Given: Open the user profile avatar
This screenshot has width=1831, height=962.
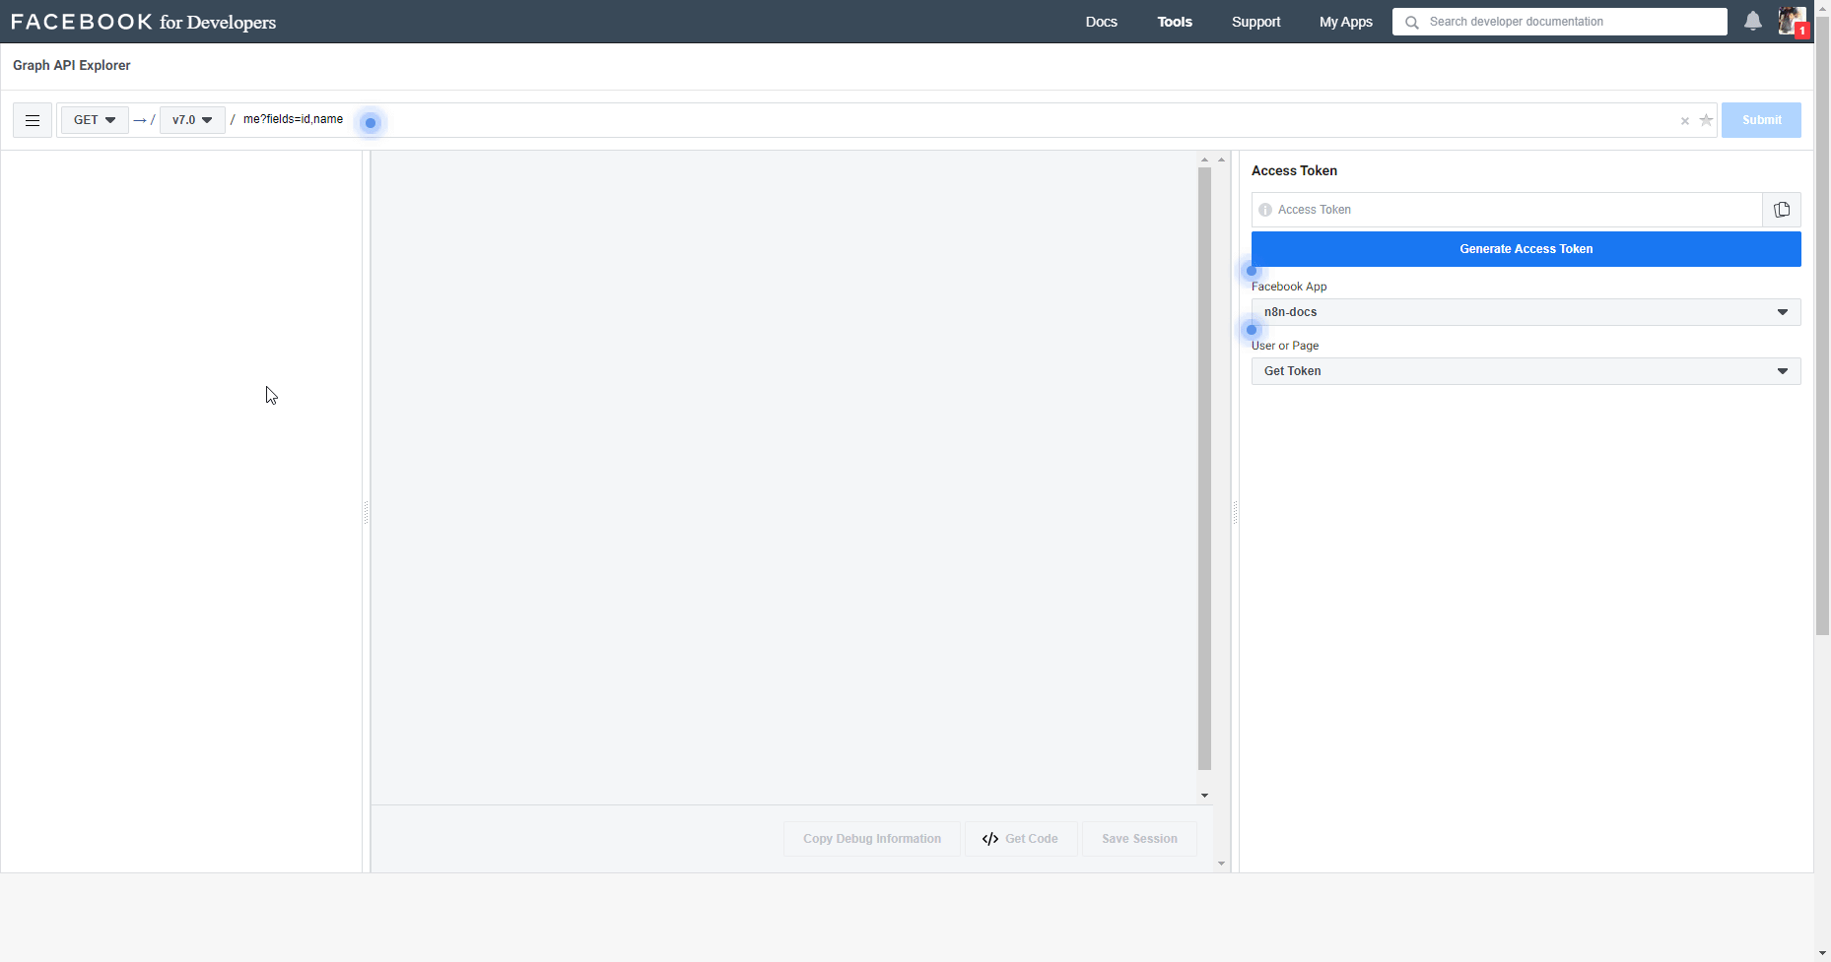Looking at the screenshot, I should click(1791, 21).
